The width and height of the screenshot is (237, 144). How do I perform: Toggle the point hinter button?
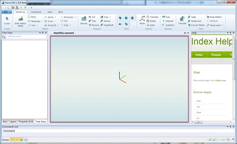tap(12, 140)
